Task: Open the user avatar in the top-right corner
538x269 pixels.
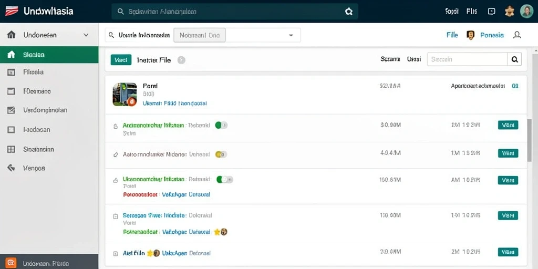Action: [x=526, y=12]
